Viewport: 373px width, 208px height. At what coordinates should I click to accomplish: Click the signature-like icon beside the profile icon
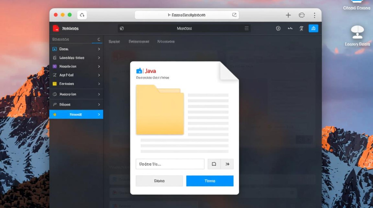(290, 28)
